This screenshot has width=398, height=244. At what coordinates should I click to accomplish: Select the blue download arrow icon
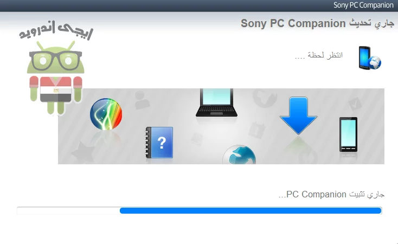coord(298,116)
